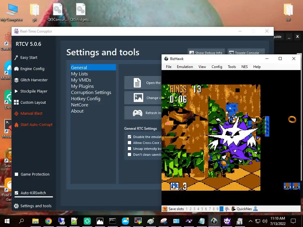303x227 pixels.
Task: Open the notification center icon
Action: [293, 221]
